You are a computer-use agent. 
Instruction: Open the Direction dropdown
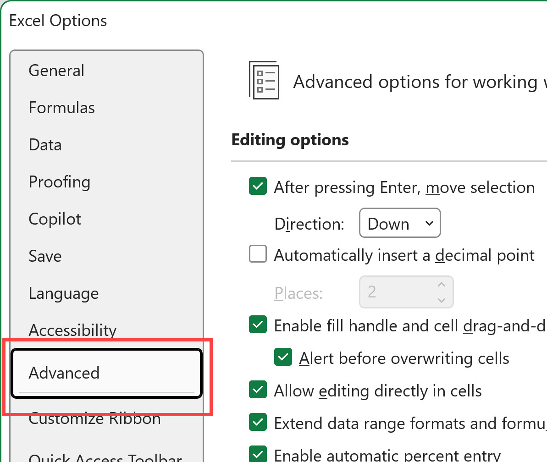[x=399, y=223]
